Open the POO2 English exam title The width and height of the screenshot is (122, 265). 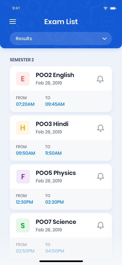click(55, 75)
